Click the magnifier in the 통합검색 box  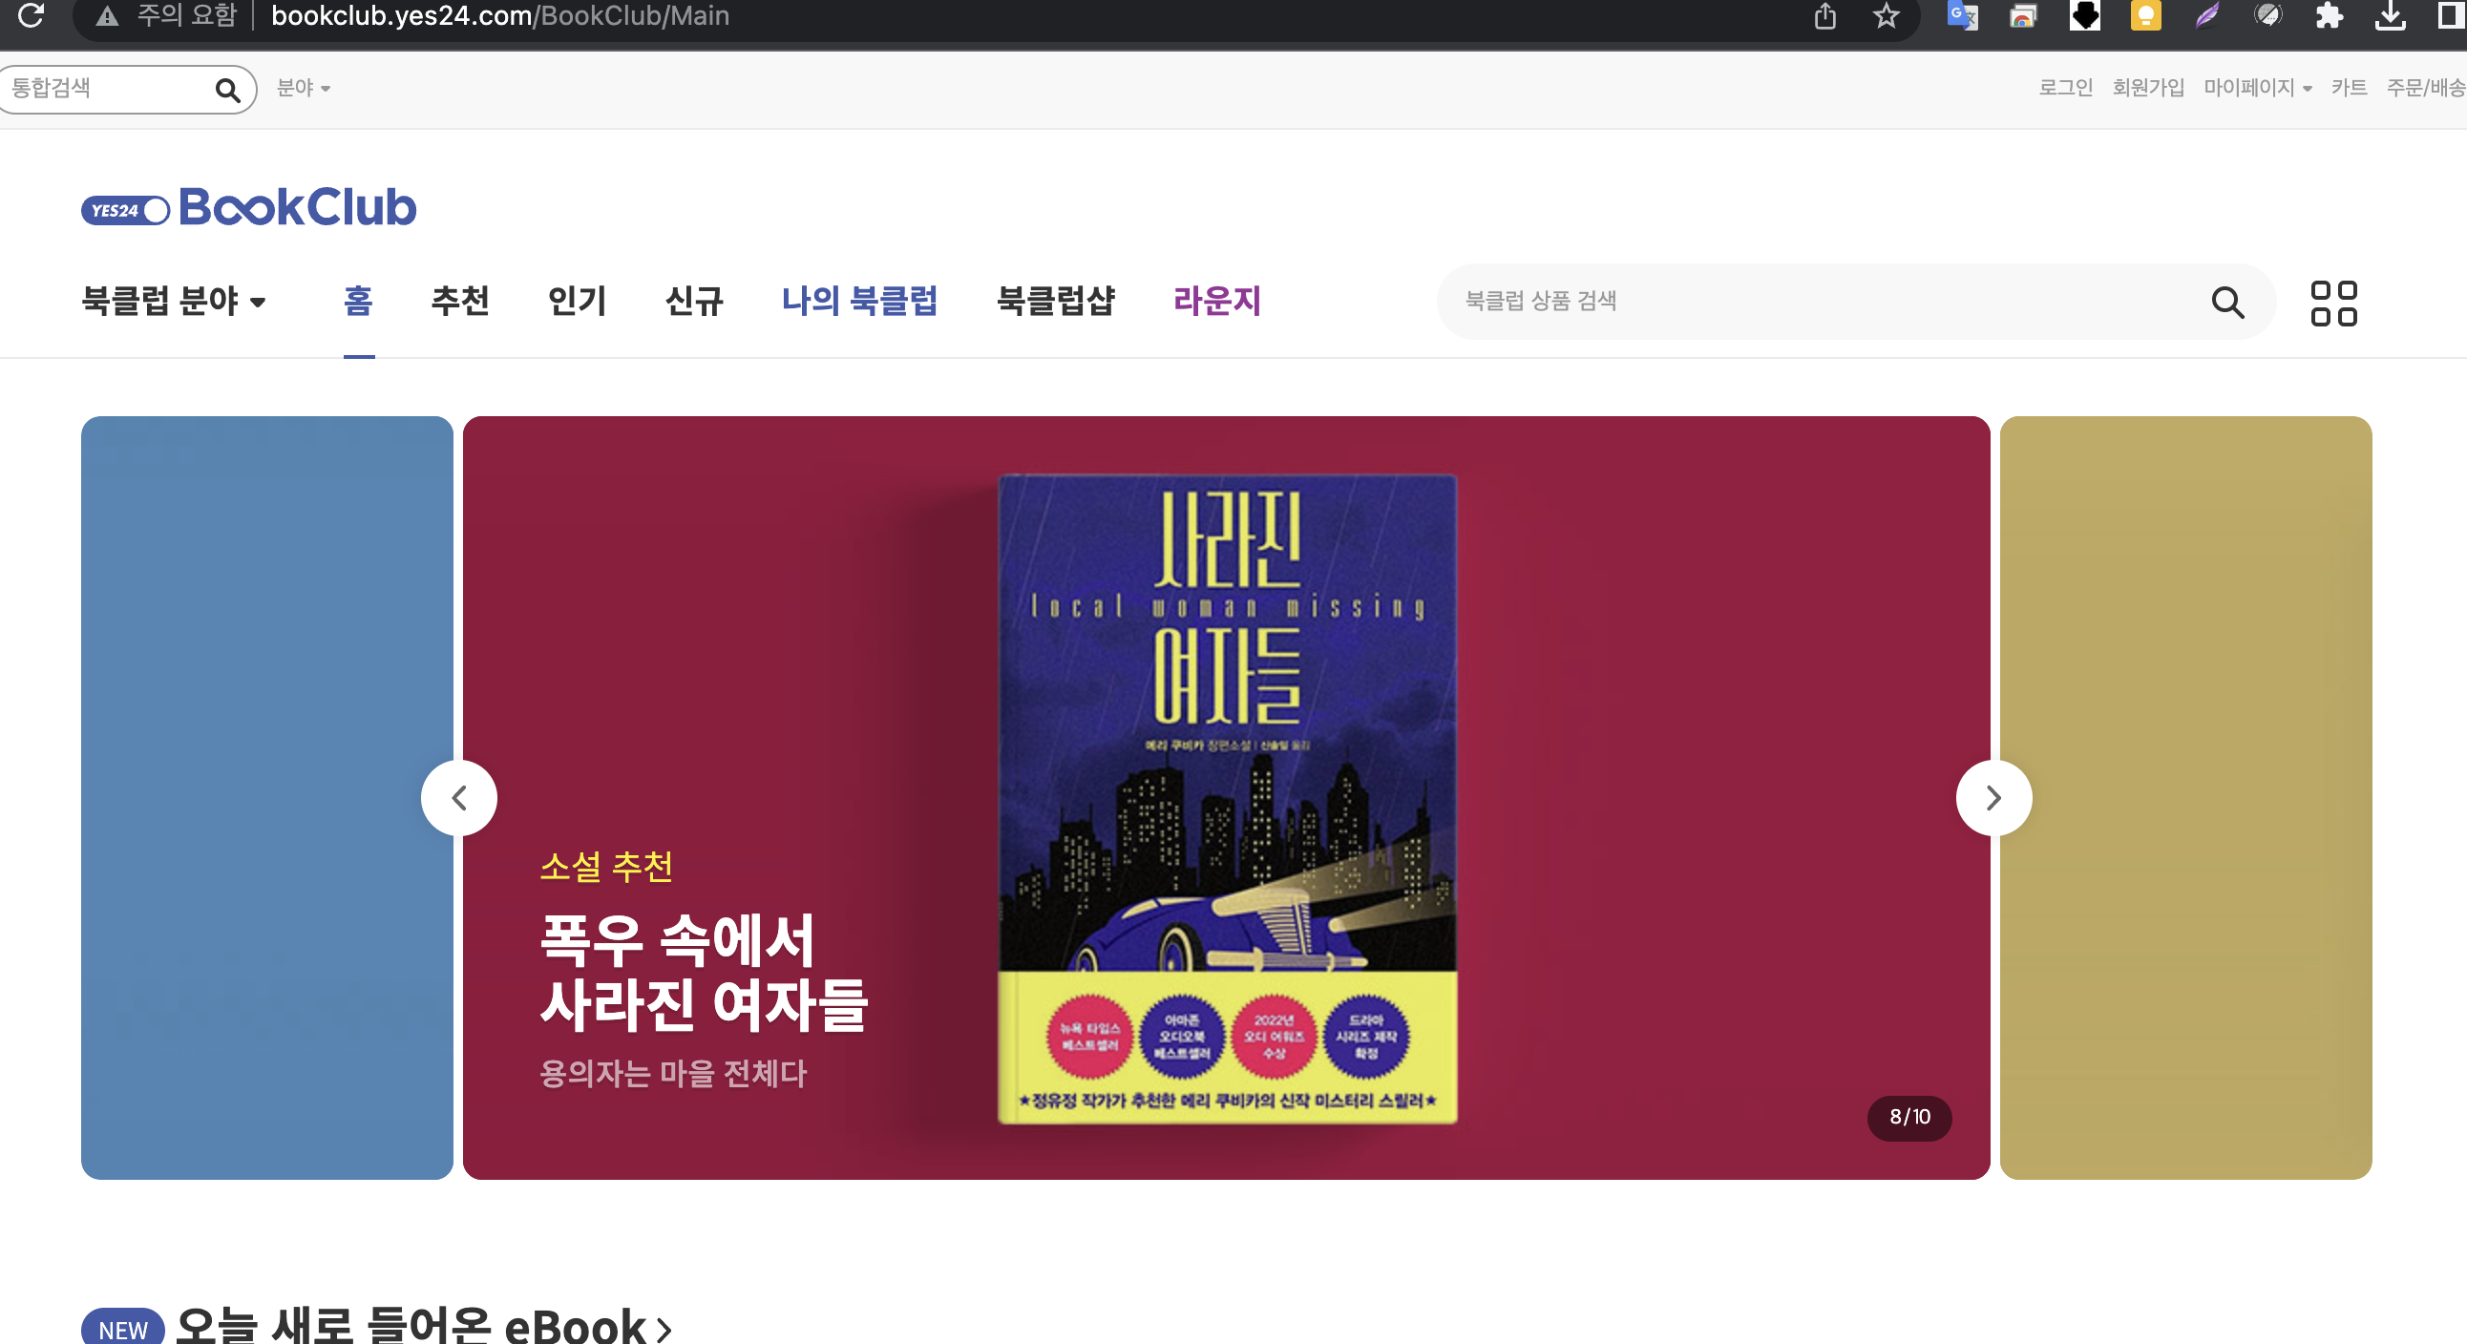(227, 90)
